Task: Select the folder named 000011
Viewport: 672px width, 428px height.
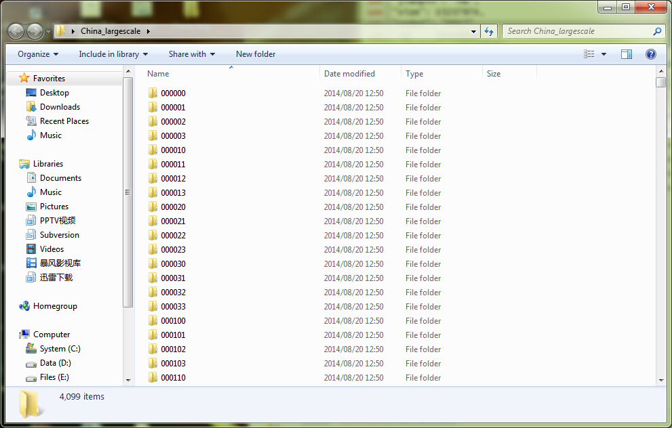Action: (x=173, y=165)
